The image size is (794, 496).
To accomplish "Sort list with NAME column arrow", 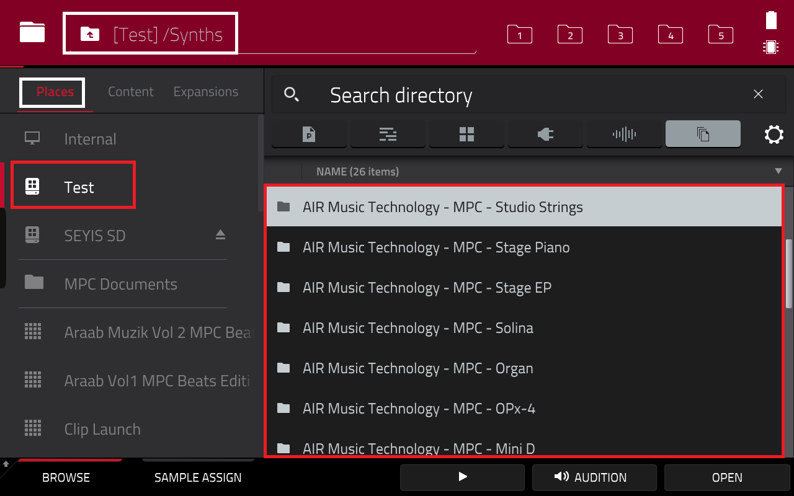I will point(778,171).
